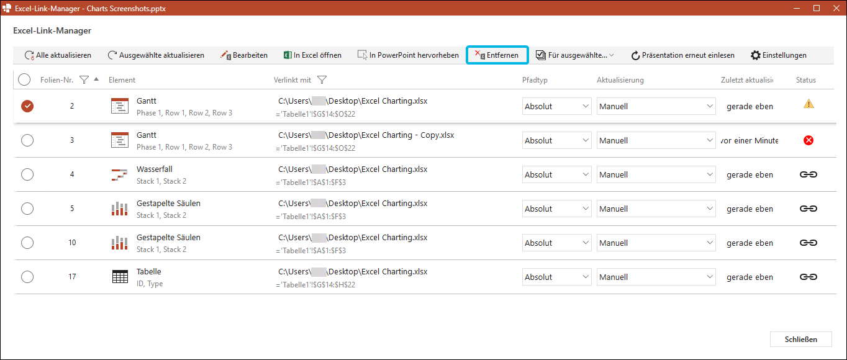Click the Pfadtyp column header
The image size is (847, 360).
point(535,80)
